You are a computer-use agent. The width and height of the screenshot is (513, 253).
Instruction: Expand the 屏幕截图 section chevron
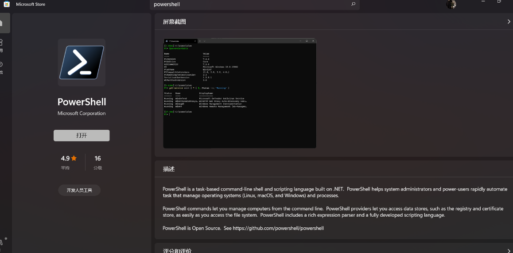pyautogui.click(x=509, y=22)
